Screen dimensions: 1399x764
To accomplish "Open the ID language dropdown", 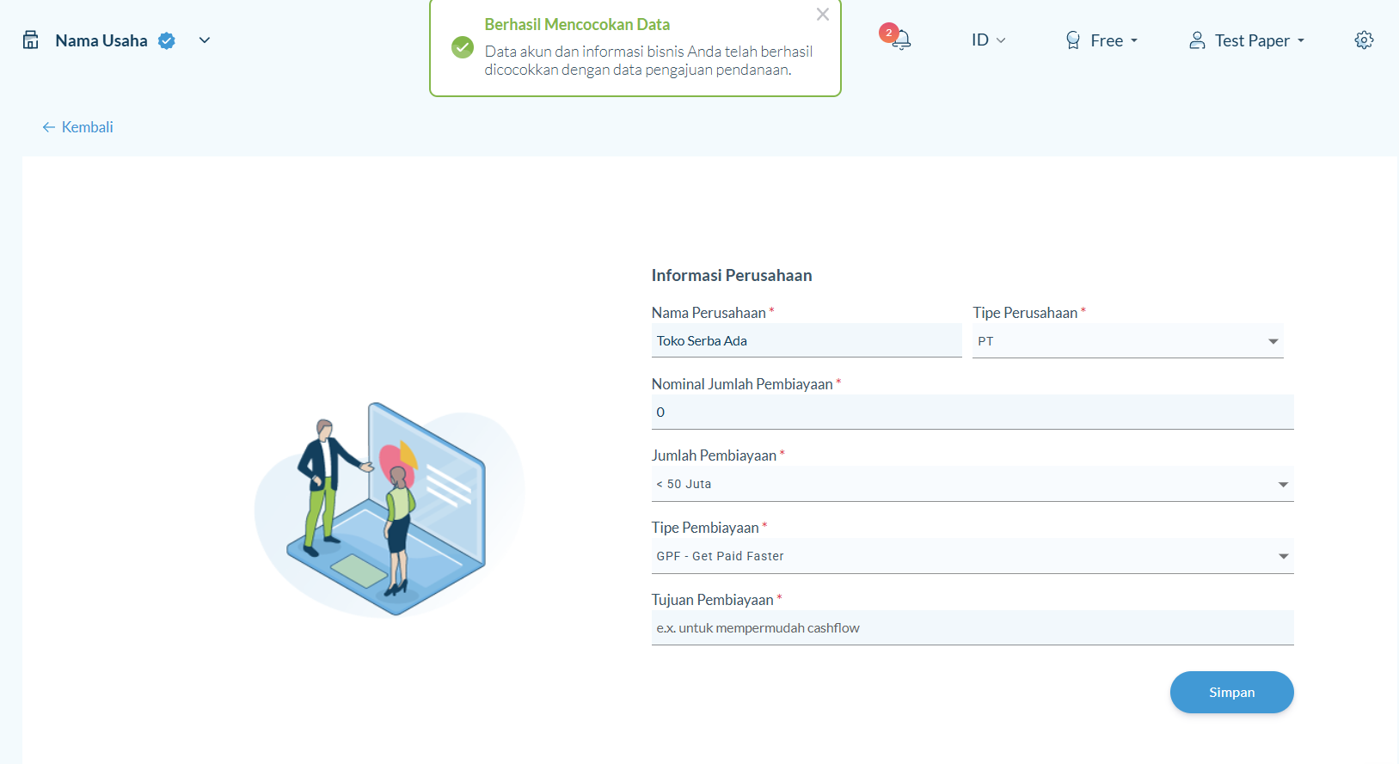I will 988,40.
